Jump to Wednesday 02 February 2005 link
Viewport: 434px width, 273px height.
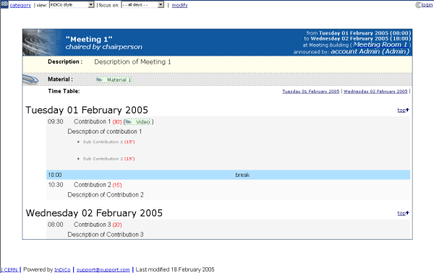click(375, 92)
